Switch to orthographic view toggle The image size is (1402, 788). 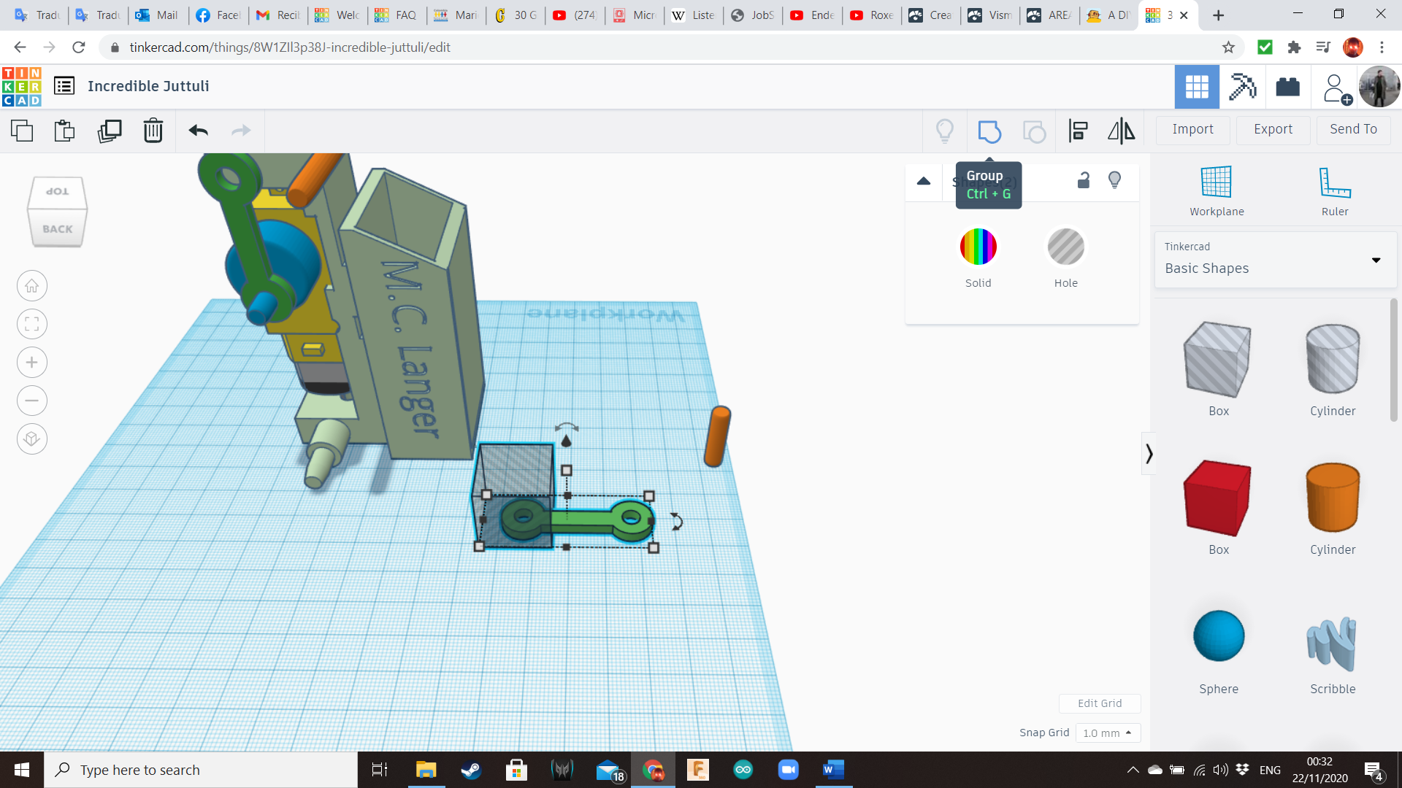tap(32, 439)
